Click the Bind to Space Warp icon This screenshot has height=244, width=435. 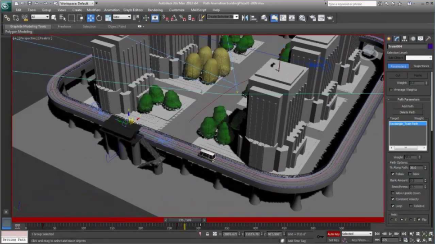25,18
